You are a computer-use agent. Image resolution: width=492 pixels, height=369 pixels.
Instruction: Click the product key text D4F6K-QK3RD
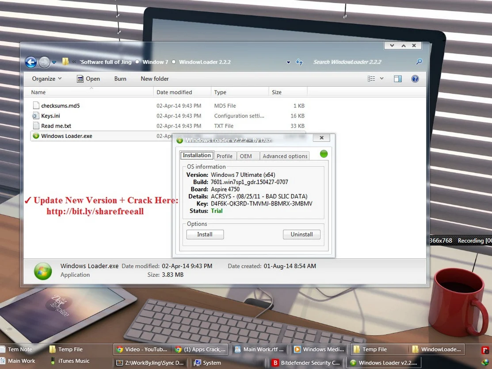pyautogui.click(x=261, y=204)
